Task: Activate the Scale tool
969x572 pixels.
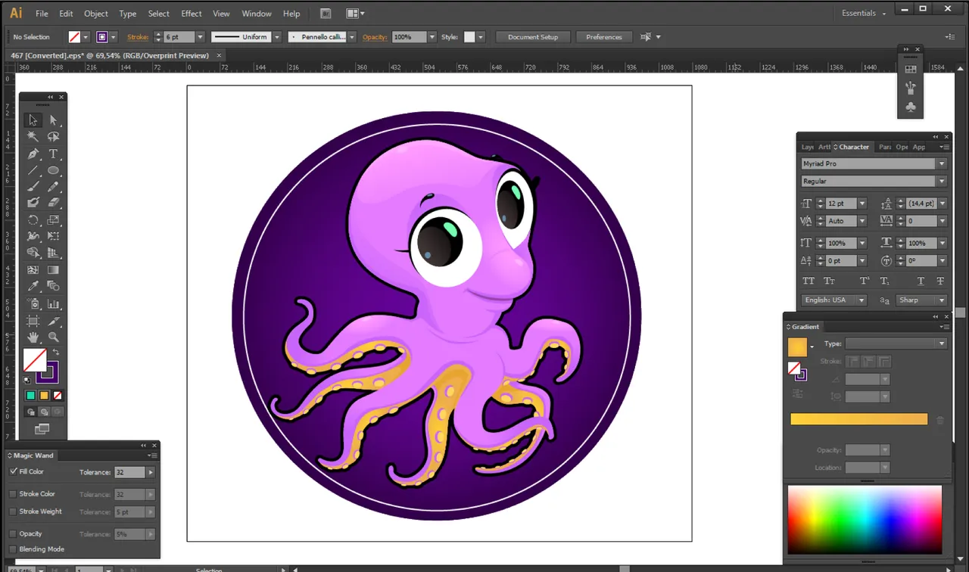Action: coord(54,220)
